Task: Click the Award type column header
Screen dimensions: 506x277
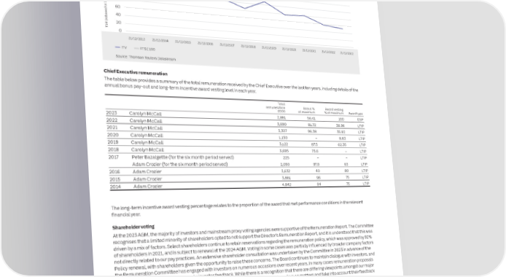Action: tap(356, 114)
